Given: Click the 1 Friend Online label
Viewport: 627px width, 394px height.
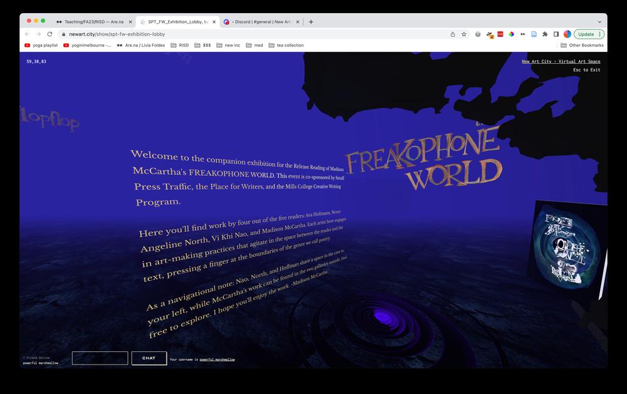Looking at the screenshot, I should (x=37, y=358).
